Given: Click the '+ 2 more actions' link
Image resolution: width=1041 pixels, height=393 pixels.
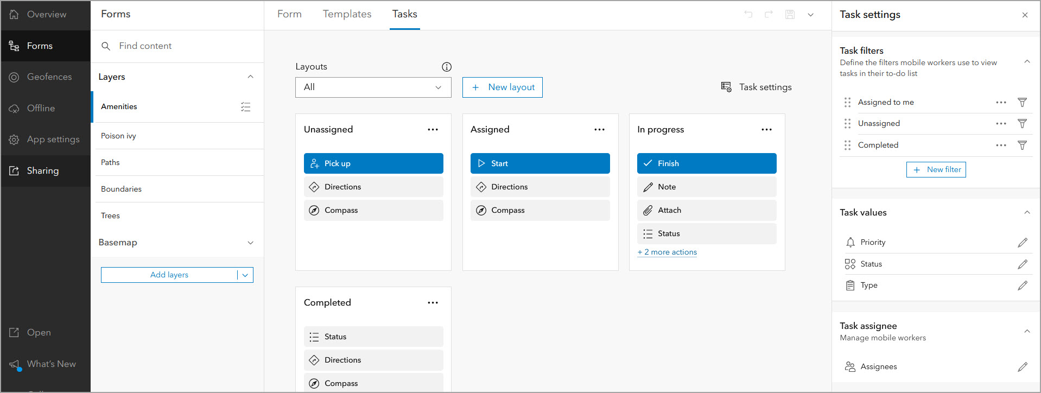Looking at the screenshot, I should 667,252.
